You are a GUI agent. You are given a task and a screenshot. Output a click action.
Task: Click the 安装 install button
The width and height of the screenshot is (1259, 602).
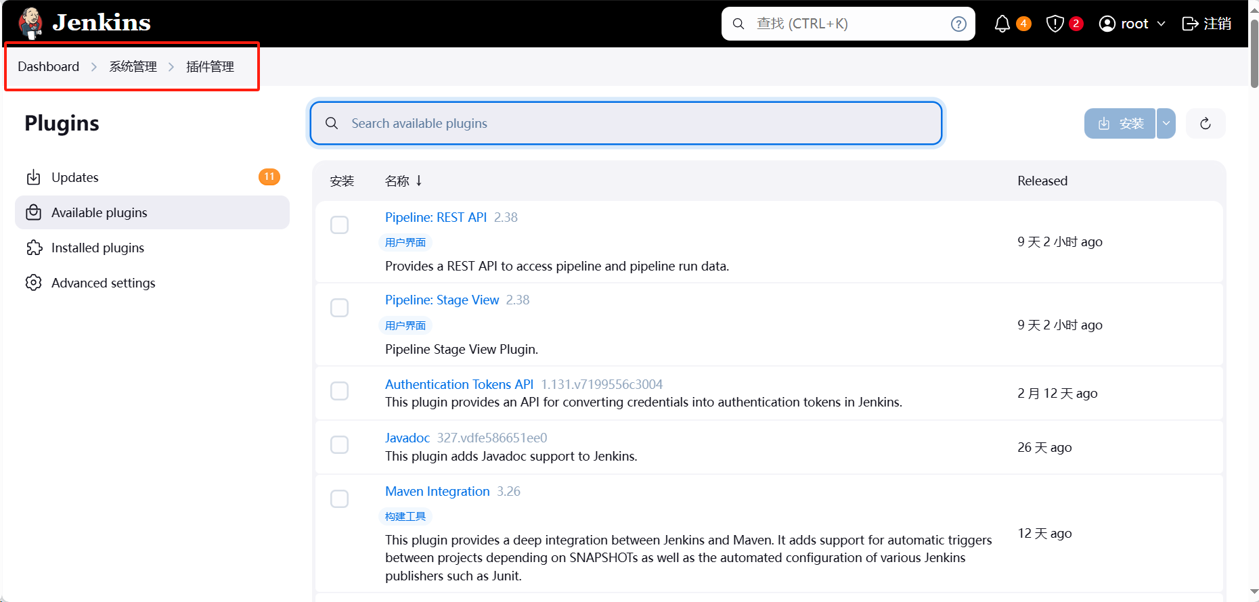1120,123
